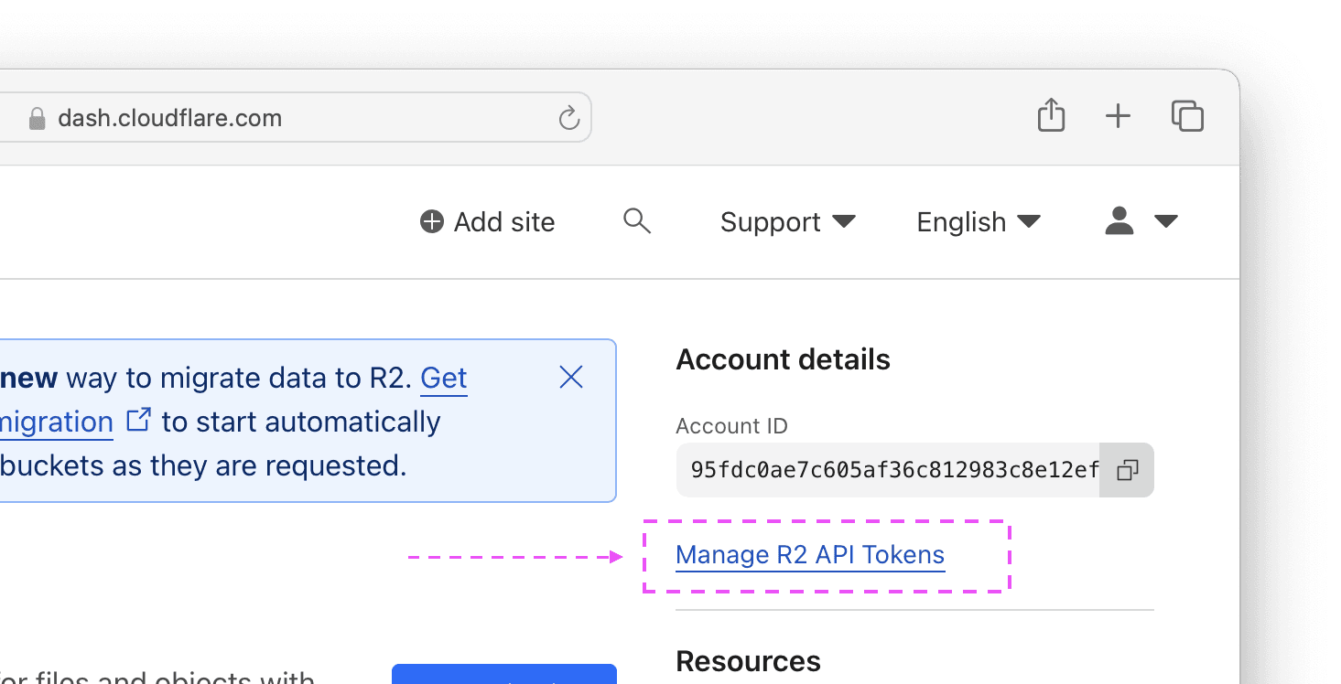Screen dimensions: 1341x684
Task: Open the Support dropdown
Action: coord(788,221)
